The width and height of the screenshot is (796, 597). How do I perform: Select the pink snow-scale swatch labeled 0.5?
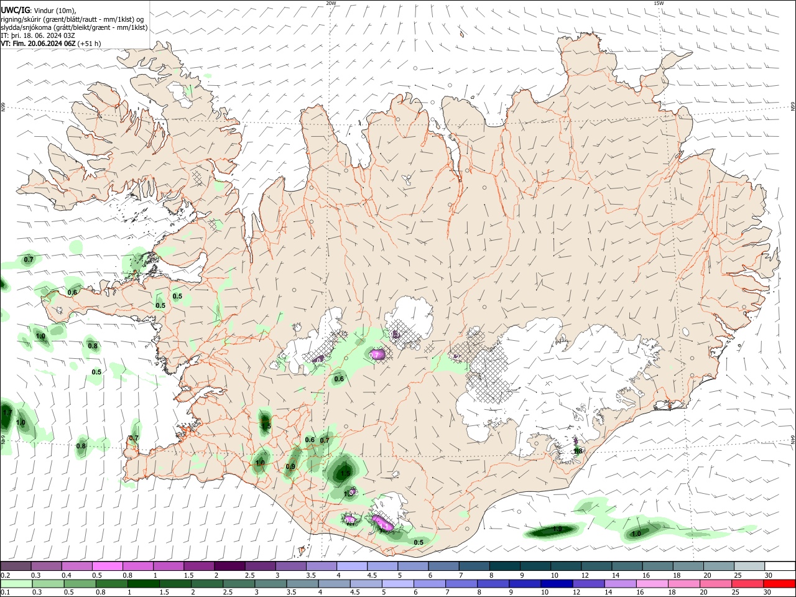coord(107,566)
